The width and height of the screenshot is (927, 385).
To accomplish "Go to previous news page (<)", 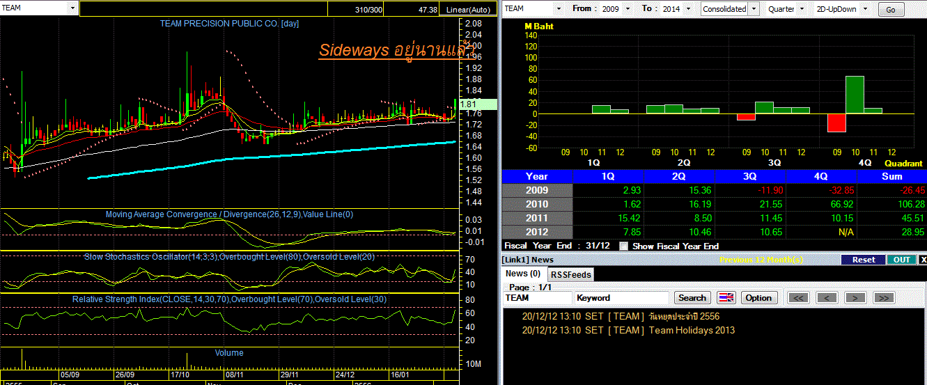I will click(827, 298).
